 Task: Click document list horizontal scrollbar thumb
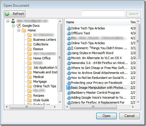coord(93,107)
